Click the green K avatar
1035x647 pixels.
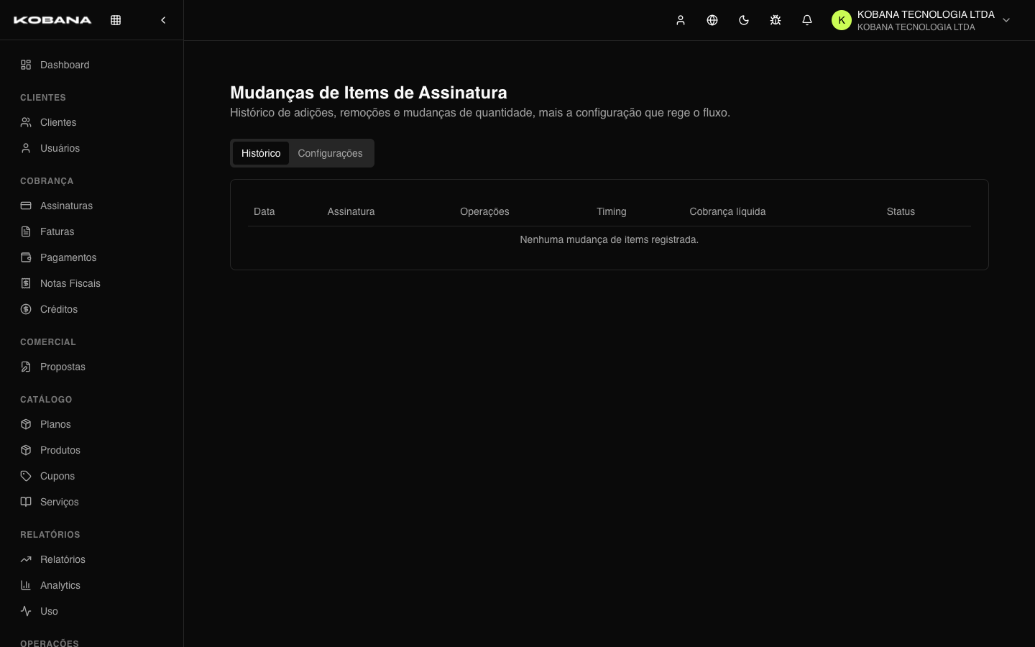[842, 20]
